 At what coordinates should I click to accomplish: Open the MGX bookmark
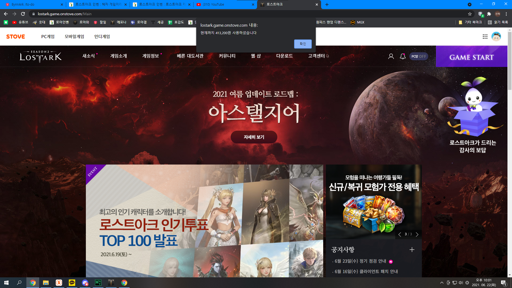click(x=357, y=22)
